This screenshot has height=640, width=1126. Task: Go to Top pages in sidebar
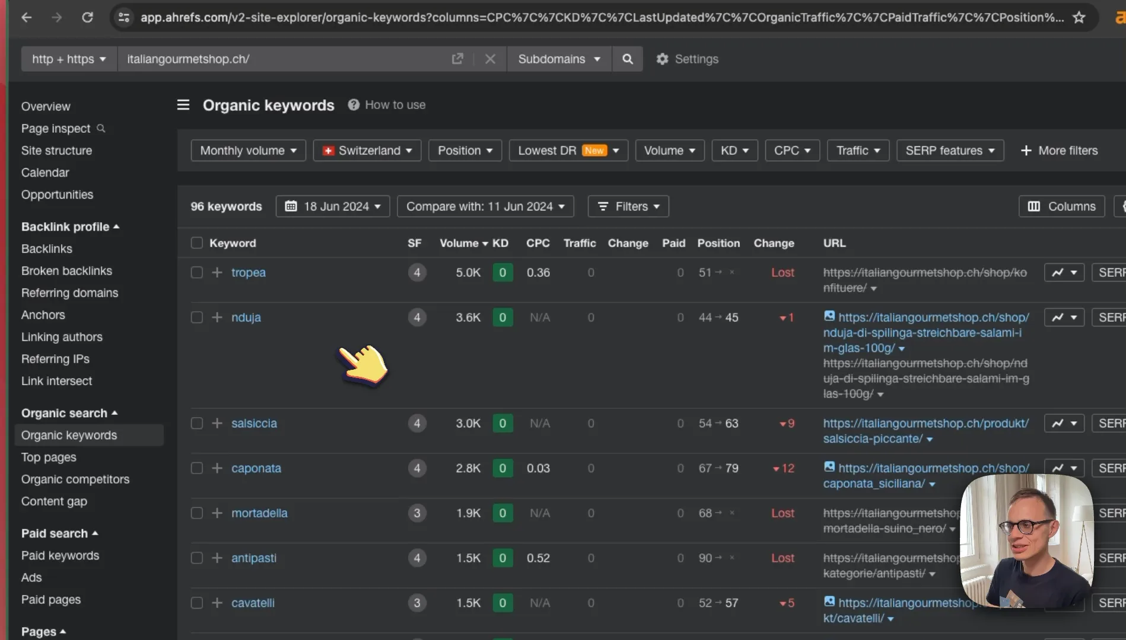pos(49,457)
